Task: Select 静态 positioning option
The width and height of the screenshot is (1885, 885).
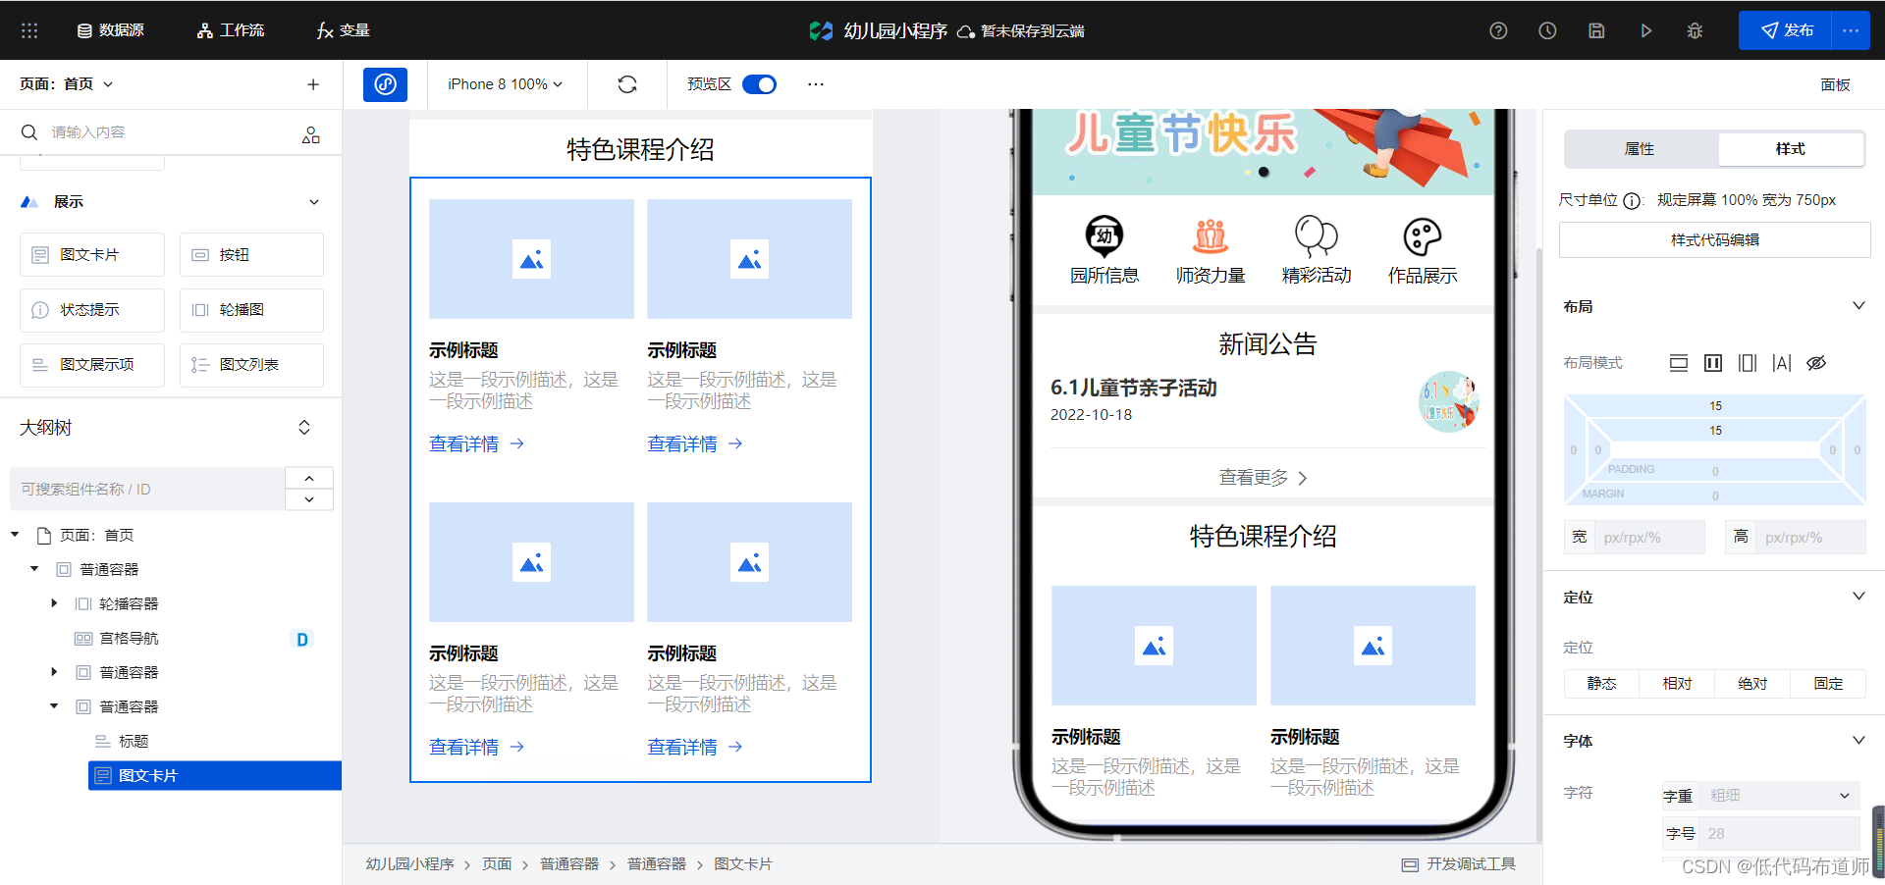Action: 1601,684
